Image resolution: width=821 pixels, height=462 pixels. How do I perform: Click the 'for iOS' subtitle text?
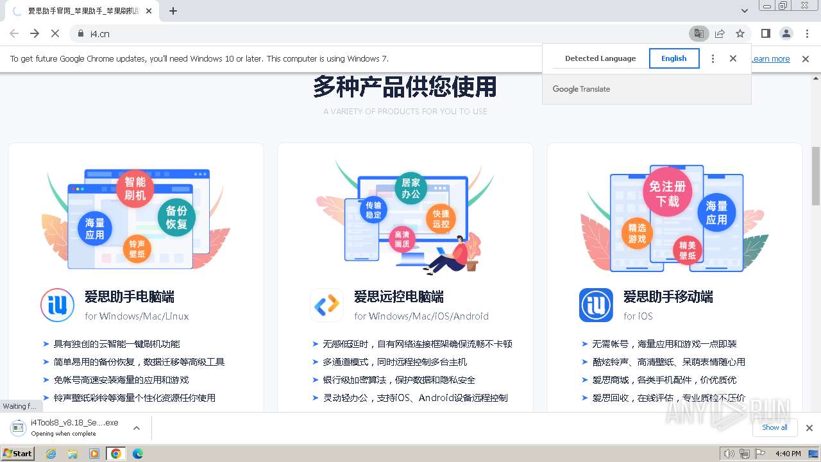pyautogui.click(x=638, y=316)
